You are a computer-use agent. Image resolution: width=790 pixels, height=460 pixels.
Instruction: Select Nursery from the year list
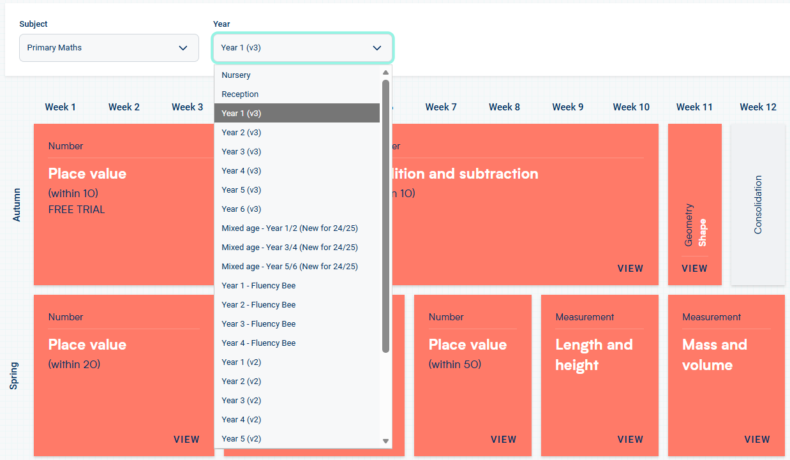click(236, 75)
